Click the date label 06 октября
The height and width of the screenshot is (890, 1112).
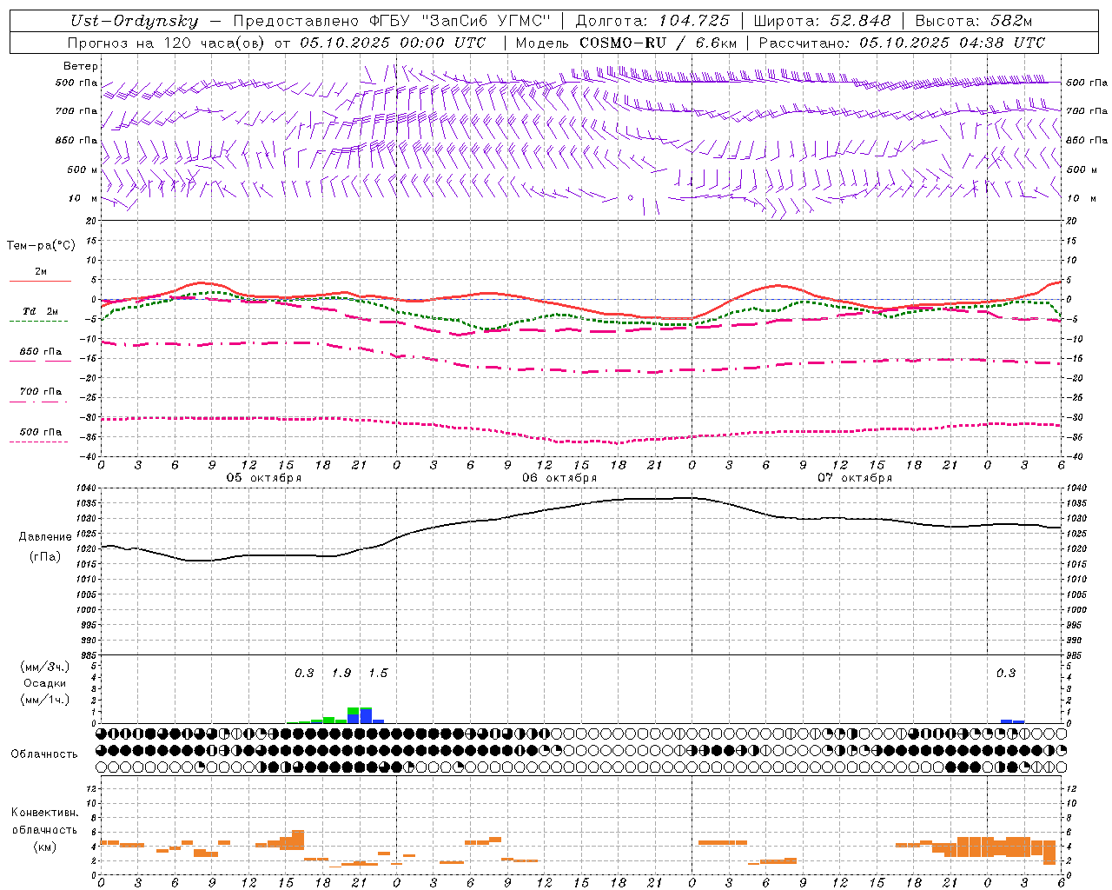point(559,477)
